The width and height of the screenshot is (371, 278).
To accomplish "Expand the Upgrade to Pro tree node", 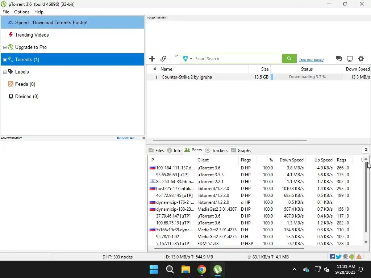I will (x=5, y=47).
